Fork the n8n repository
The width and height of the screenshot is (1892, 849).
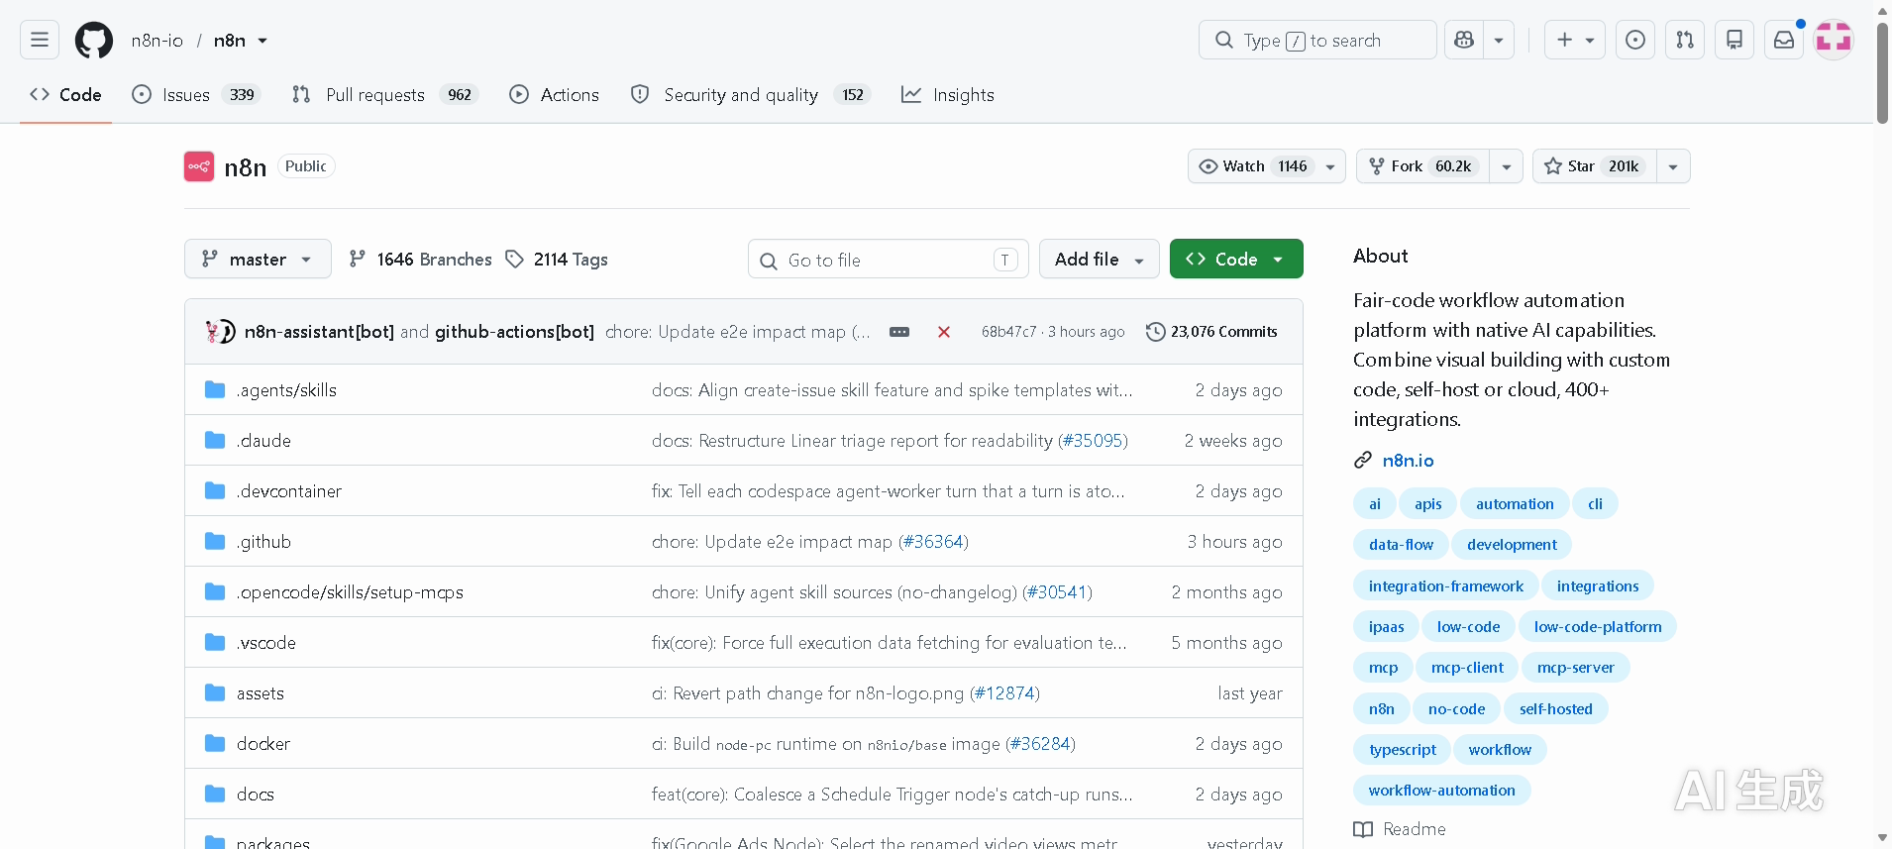click(1423, 166)
